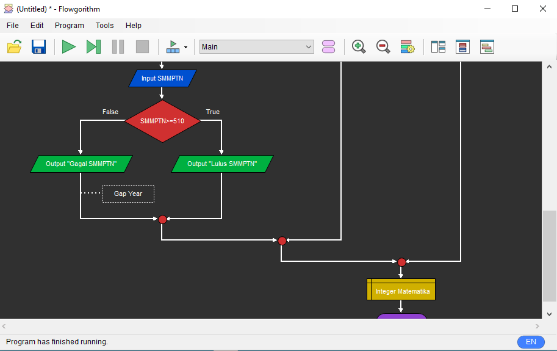Zoom out of the flowchart

383,47
